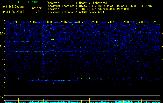This screenshot has height=103, width=163.
Task: Click the 2307 time marker
Action: point(111,22)
